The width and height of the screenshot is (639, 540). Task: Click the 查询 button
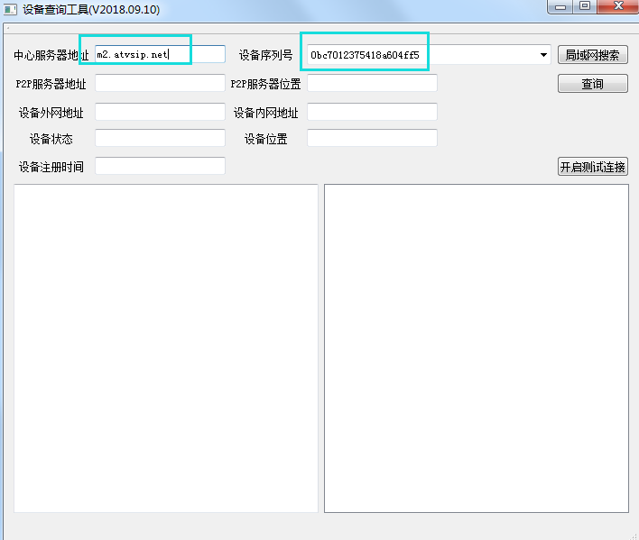coord(593,84)
